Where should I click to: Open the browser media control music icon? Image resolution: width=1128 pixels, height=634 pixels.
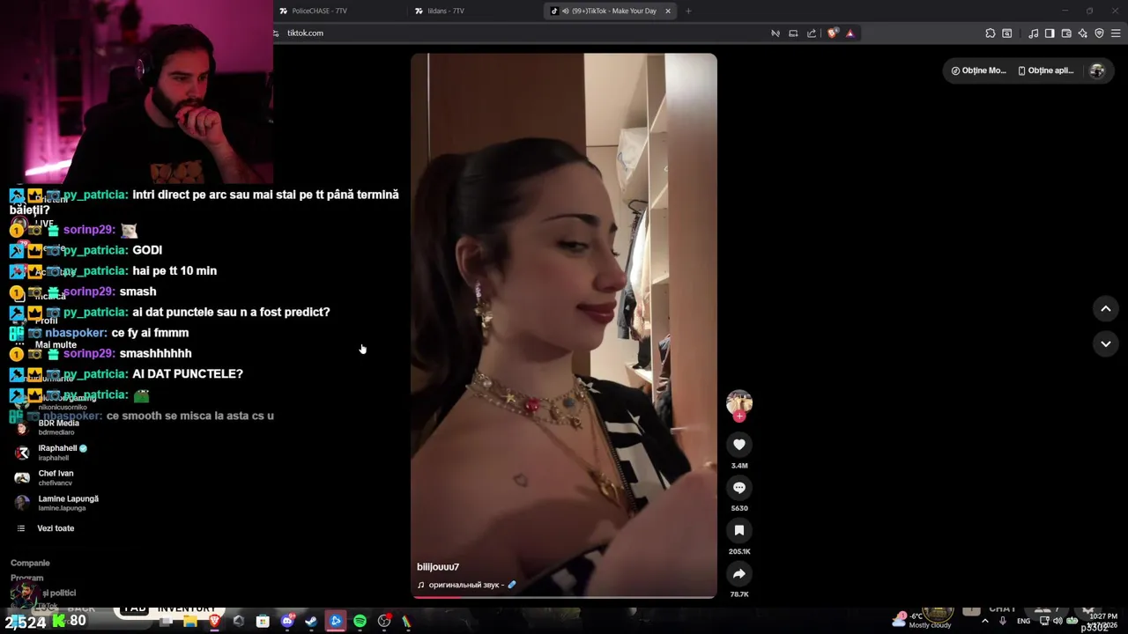(x=1033, y=33)
